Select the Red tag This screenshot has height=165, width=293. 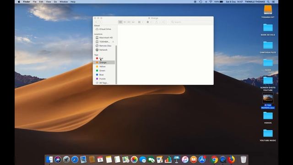[x=104, y=58]
